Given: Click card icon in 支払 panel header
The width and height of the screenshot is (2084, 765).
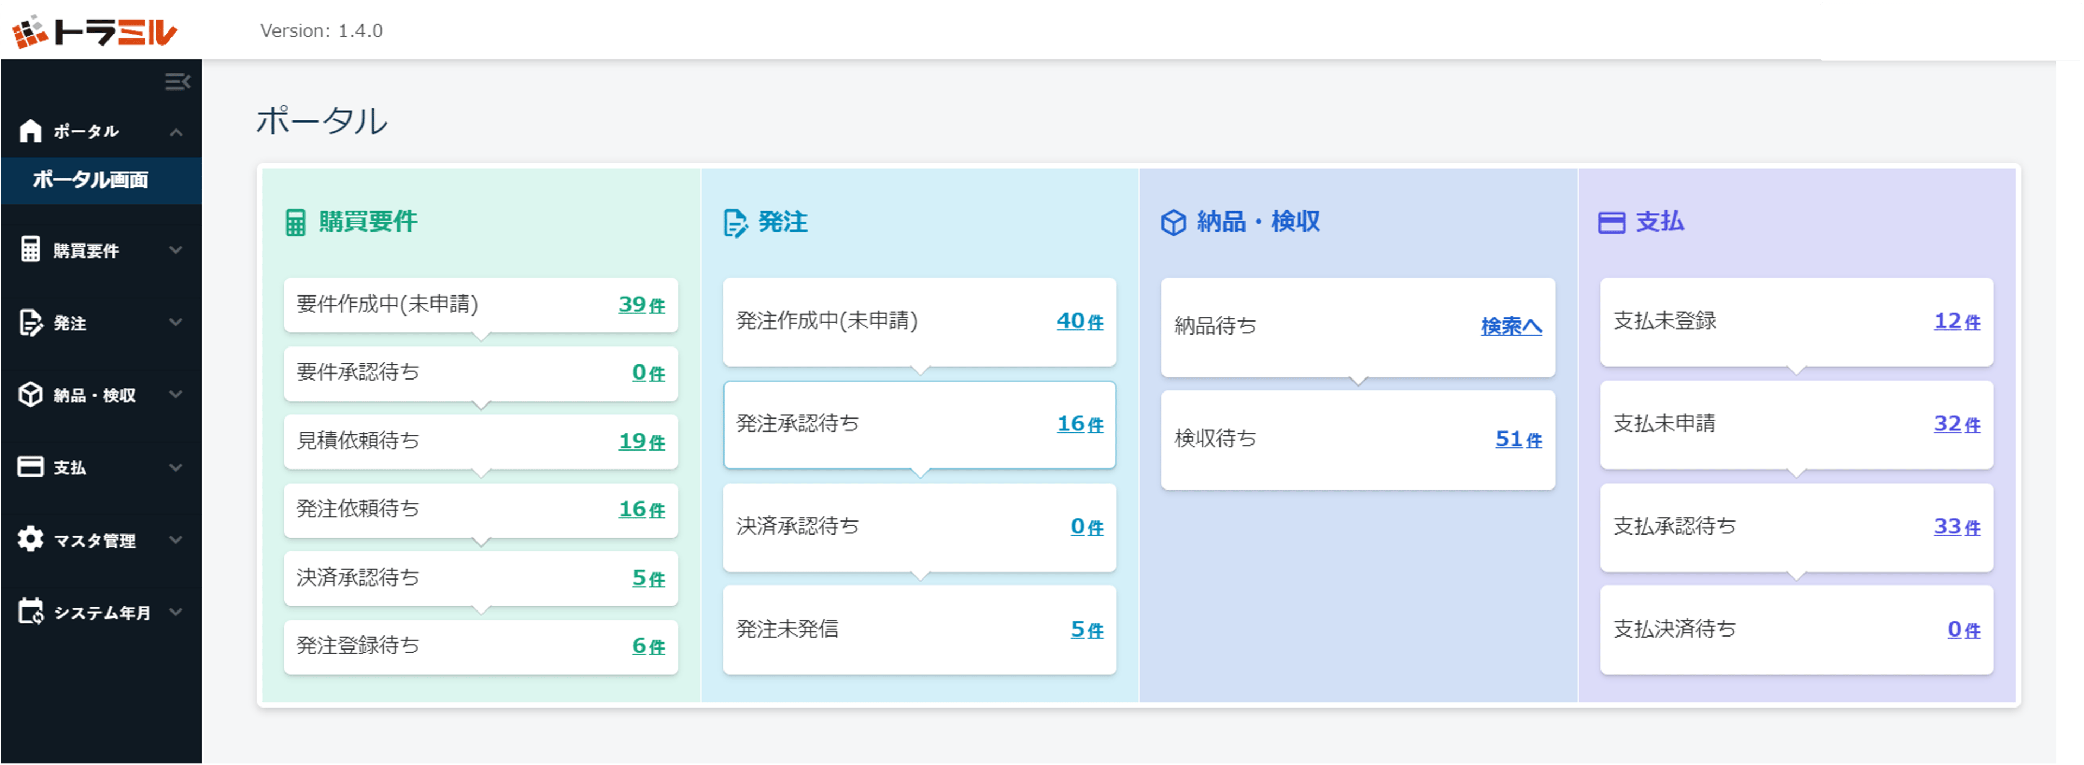Looking at the screenshot, I should click(1611, 222).
